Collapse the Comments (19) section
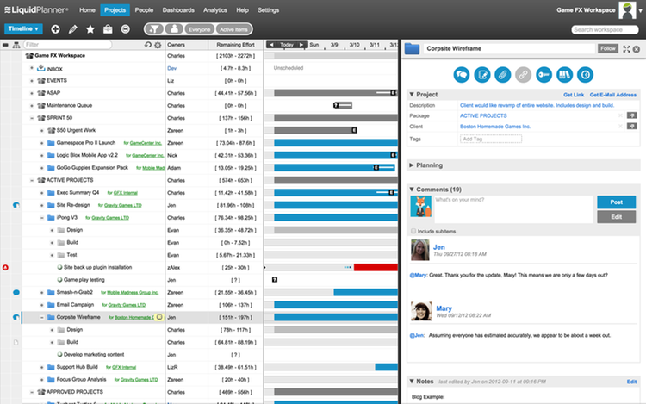This screenshot has height=404, width=646. (x=411, y=190)
